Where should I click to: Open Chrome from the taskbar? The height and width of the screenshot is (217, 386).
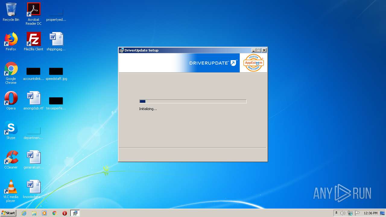click(x=55, y=213)
